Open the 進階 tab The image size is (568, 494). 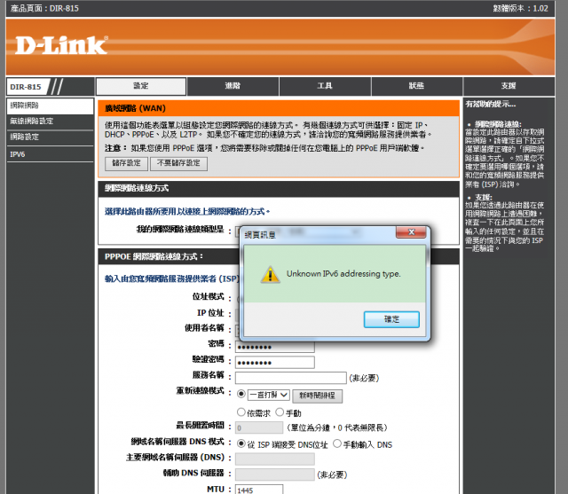[233, 86]
